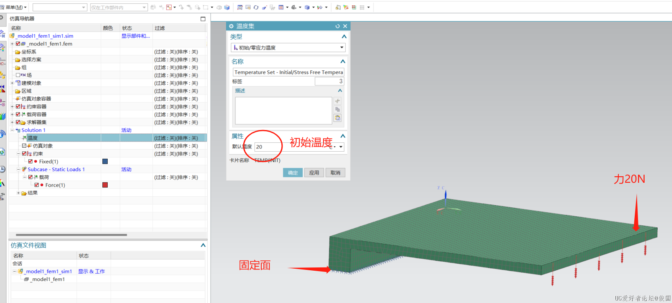This screenshot has height=303, width=672.
Task: Click the selection filter icon with red frame
Action: 169,7
